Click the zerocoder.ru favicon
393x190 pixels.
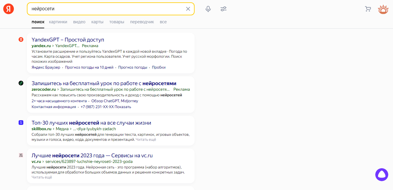click(x=21, y=83)
